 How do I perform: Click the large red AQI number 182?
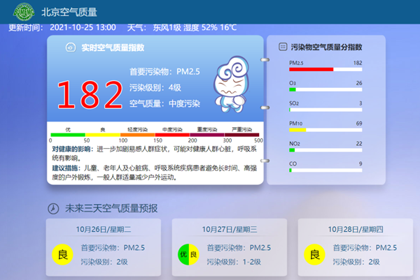[x=90, y=94]
